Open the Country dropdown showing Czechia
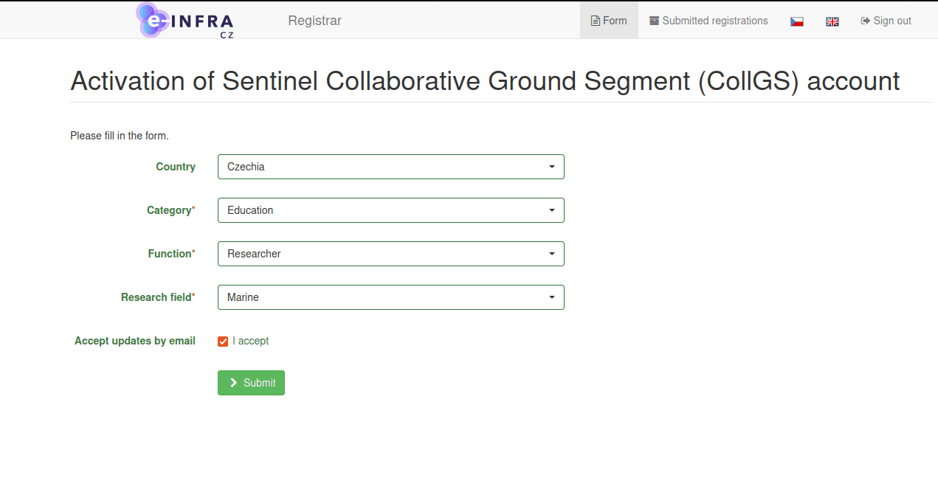 click(390, 167)
